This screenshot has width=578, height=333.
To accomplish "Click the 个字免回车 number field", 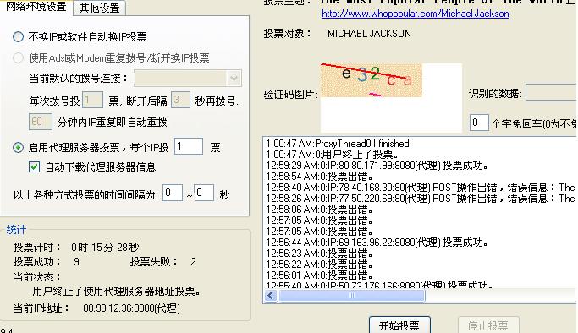I will [x=479, y=123].
